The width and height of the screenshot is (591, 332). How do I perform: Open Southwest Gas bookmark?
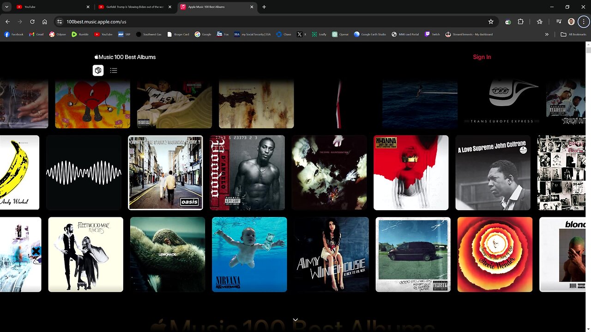coord(149,34)
